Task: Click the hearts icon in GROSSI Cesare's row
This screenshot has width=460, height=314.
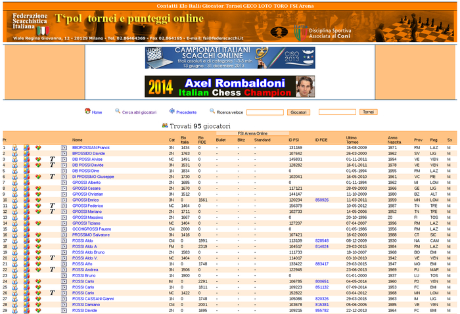Action: 38,189
